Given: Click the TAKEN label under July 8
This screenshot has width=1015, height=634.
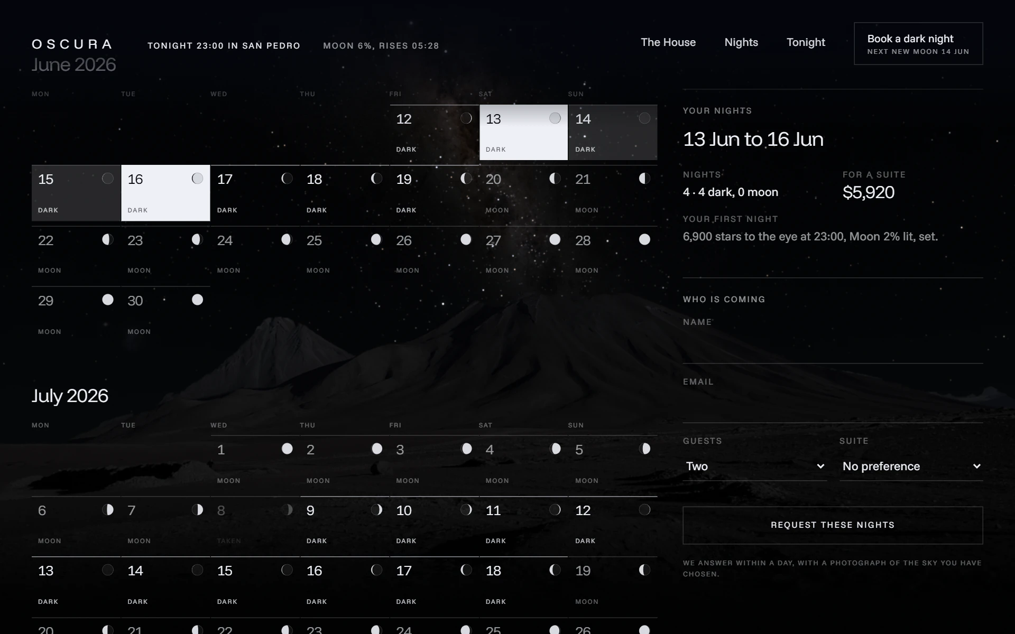Looking at the screenshot, I should coord(229,541).
